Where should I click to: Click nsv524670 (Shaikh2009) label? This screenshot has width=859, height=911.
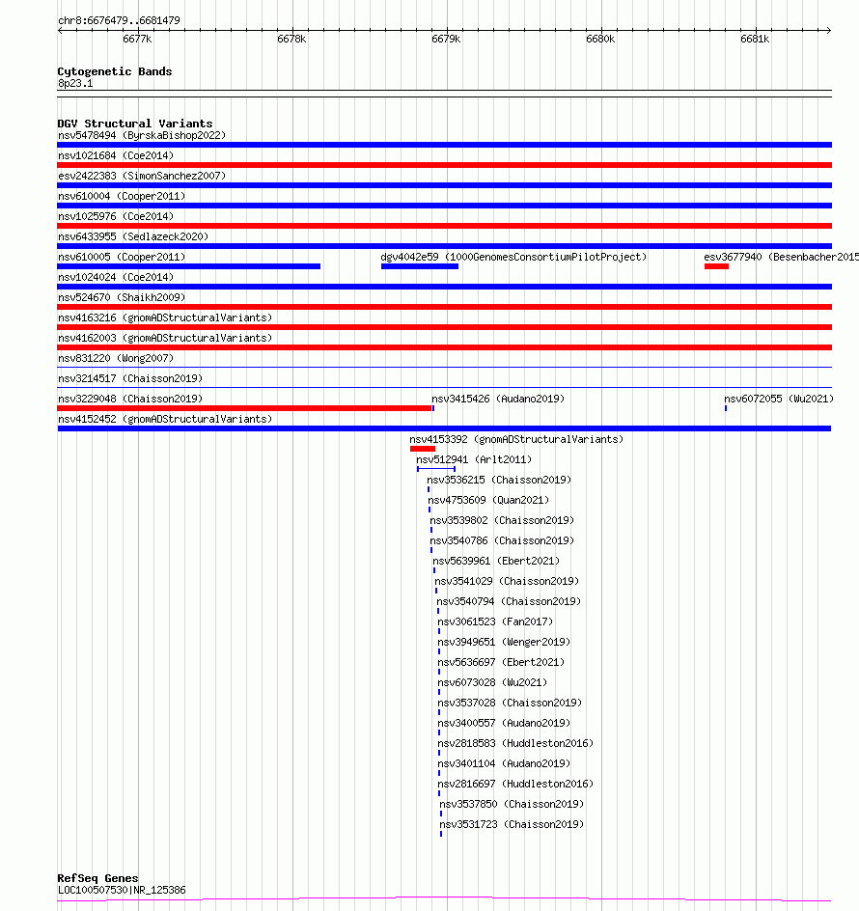(x=122, y=297)
